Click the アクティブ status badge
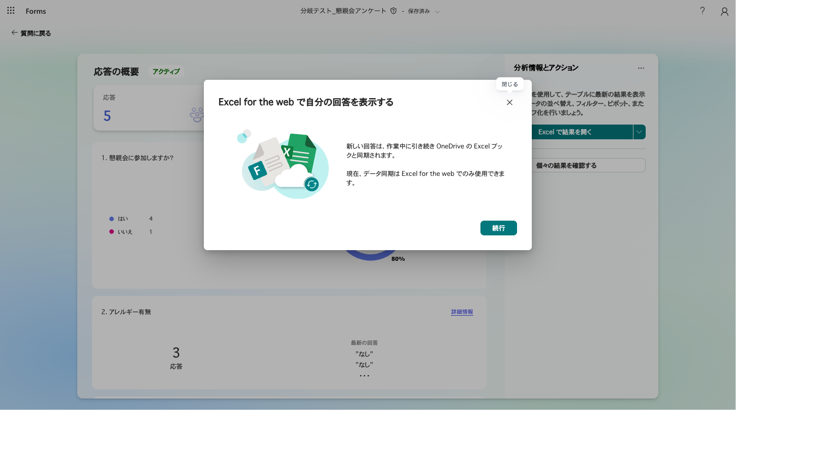This screenshot has height=455, width=817. click(166, 71)
